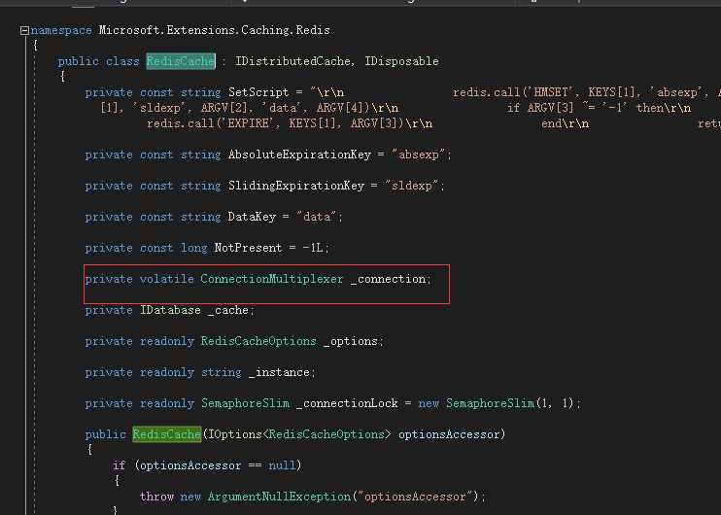Click RedisCacheOptions type before _options field
Image resolution: width=721 pixels, height=515 pixels.
click(x=258, y=341)
